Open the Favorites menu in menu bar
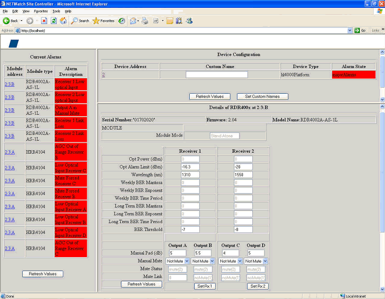 (41, 11)
